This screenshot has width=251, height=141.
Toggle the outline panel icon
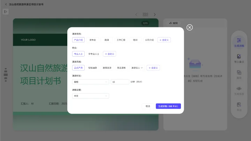[x=6, y=12]
